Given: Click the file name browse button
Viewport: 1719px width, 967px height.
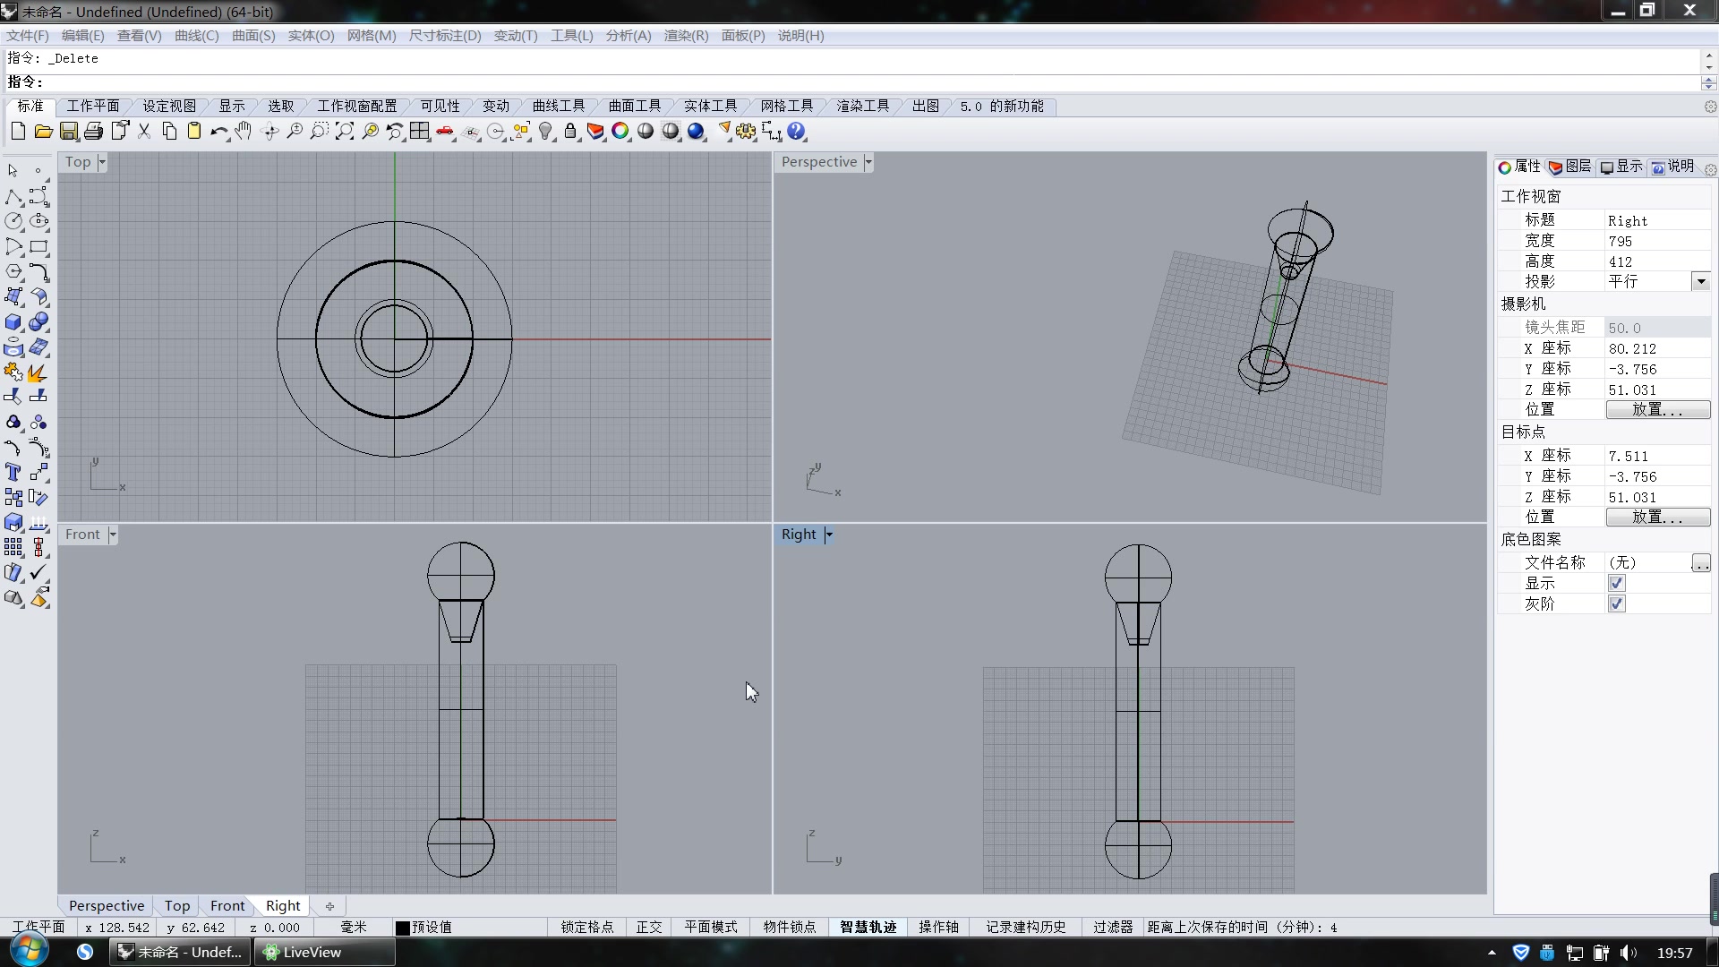Looking at the screenshot, I should click(1700, 563).
